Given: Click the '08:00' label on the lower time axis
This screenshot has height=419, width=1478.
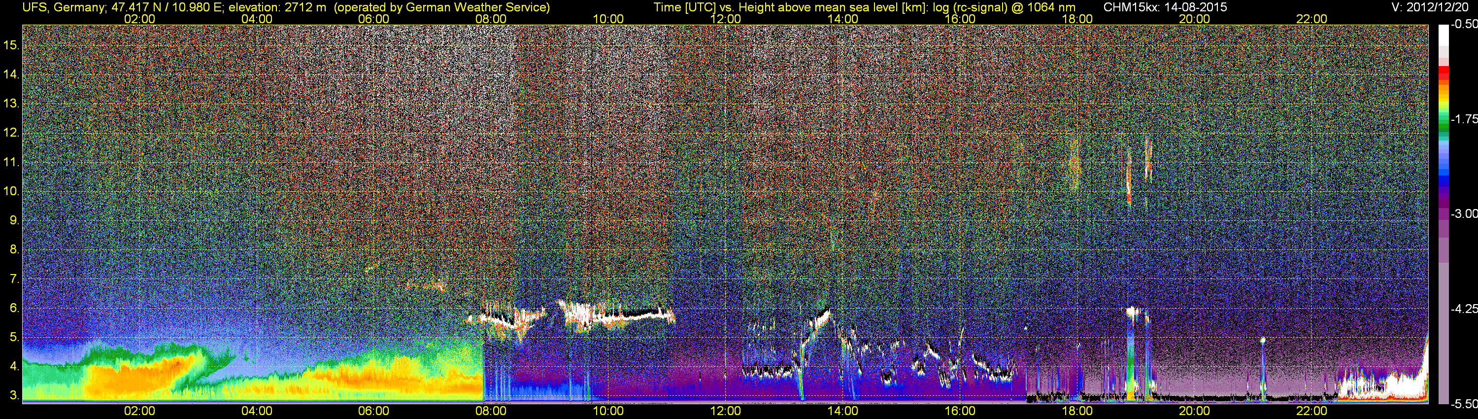Looking at the screenshot, I should 491,411.
